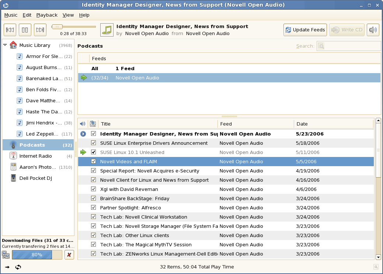Image resolution: width=383 pixels, height=274 pixels.
Task: Click the previous track button
Action: 10,30
